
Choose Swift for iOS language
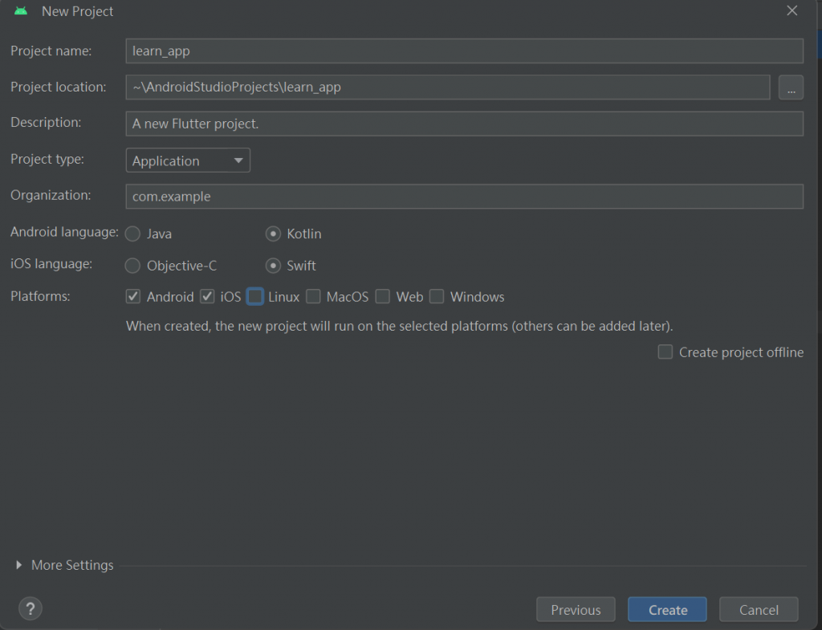pos(273,266)
